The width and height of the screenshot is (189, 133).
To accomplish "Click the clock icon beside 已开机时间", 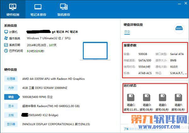I will (6, 51).
